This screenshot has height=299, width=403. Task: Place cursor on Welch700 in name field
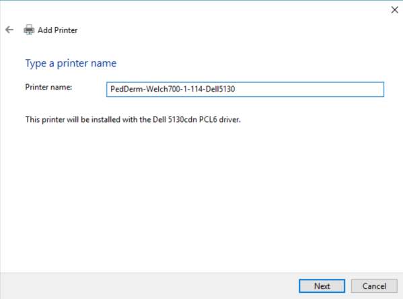pos(163,89)
